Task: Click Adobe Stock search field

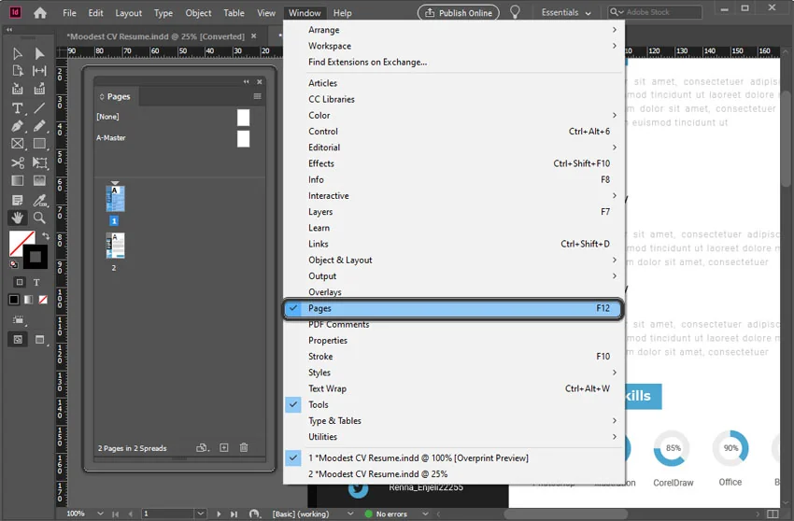Action: (655, 12)
